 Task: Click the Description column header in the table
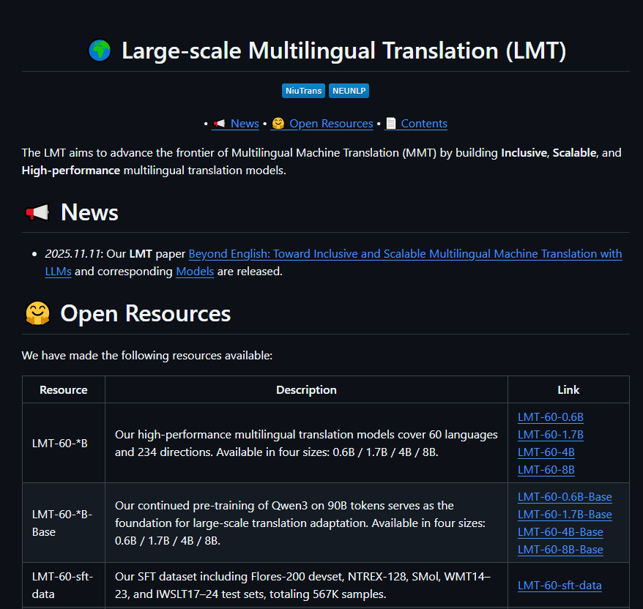tap(306, 390)
